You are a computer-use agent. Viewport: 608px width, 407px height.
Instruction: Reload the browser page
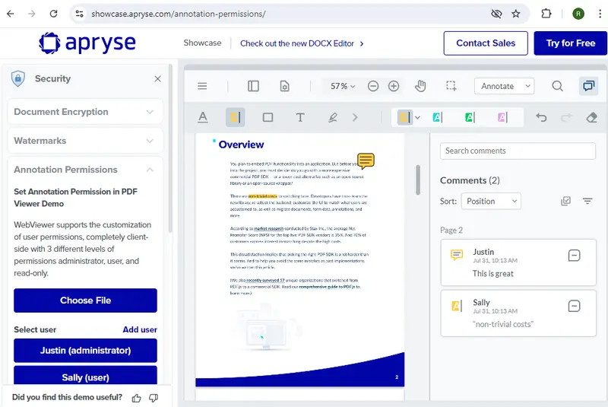[53, 14]
